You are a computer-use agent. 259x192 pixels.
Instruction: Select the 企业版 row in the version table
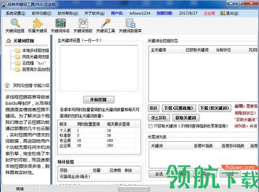click(x=99, y=145)
